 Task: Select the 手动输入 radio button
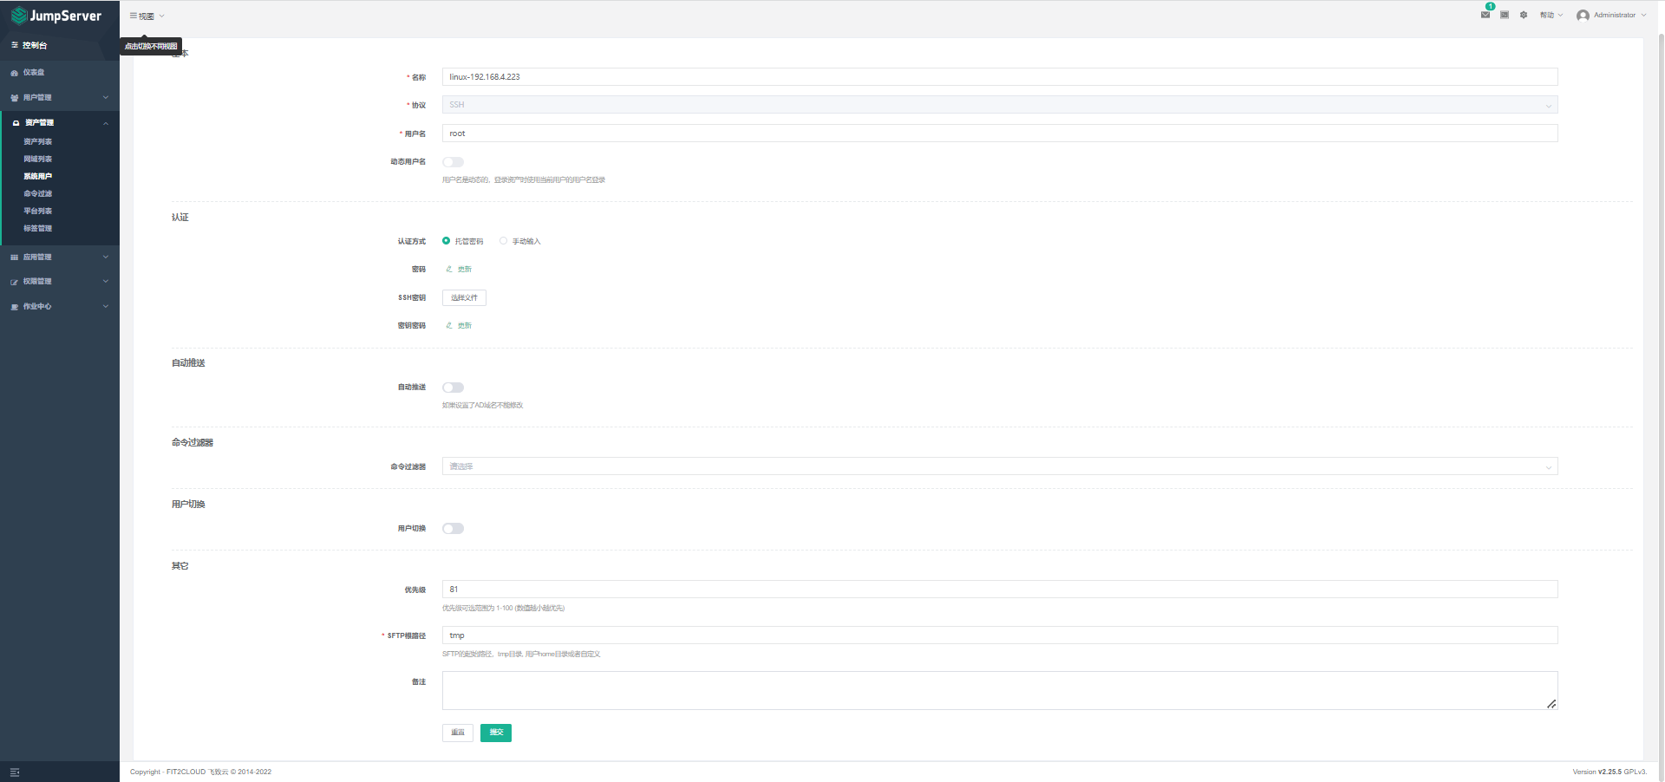pos(503,241)
